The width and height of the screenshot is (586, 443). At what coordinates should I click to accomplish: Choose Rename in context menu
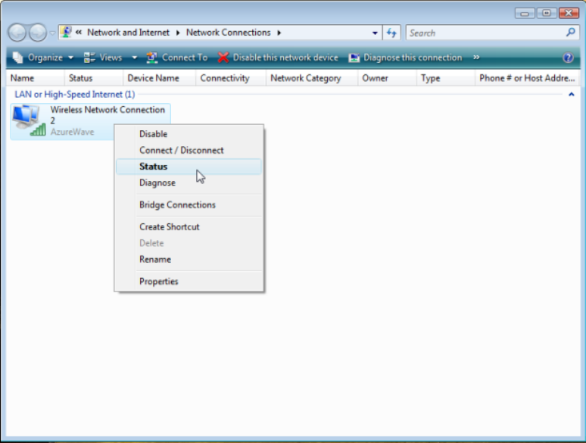(189, 260)
